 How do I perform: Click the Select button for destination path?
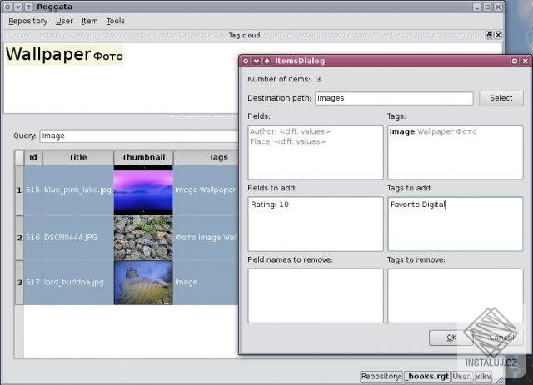click(x=501, y=98)
